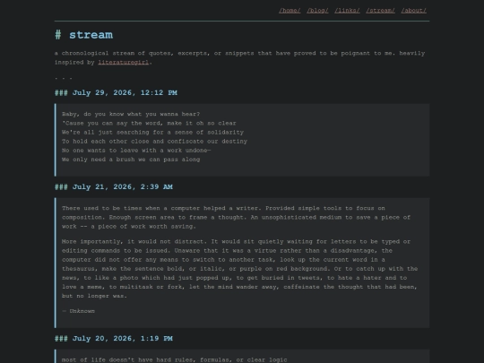The image size is (484, 363).
Task: Select the /stream/ nav item
Action: [x=380, y=11]
